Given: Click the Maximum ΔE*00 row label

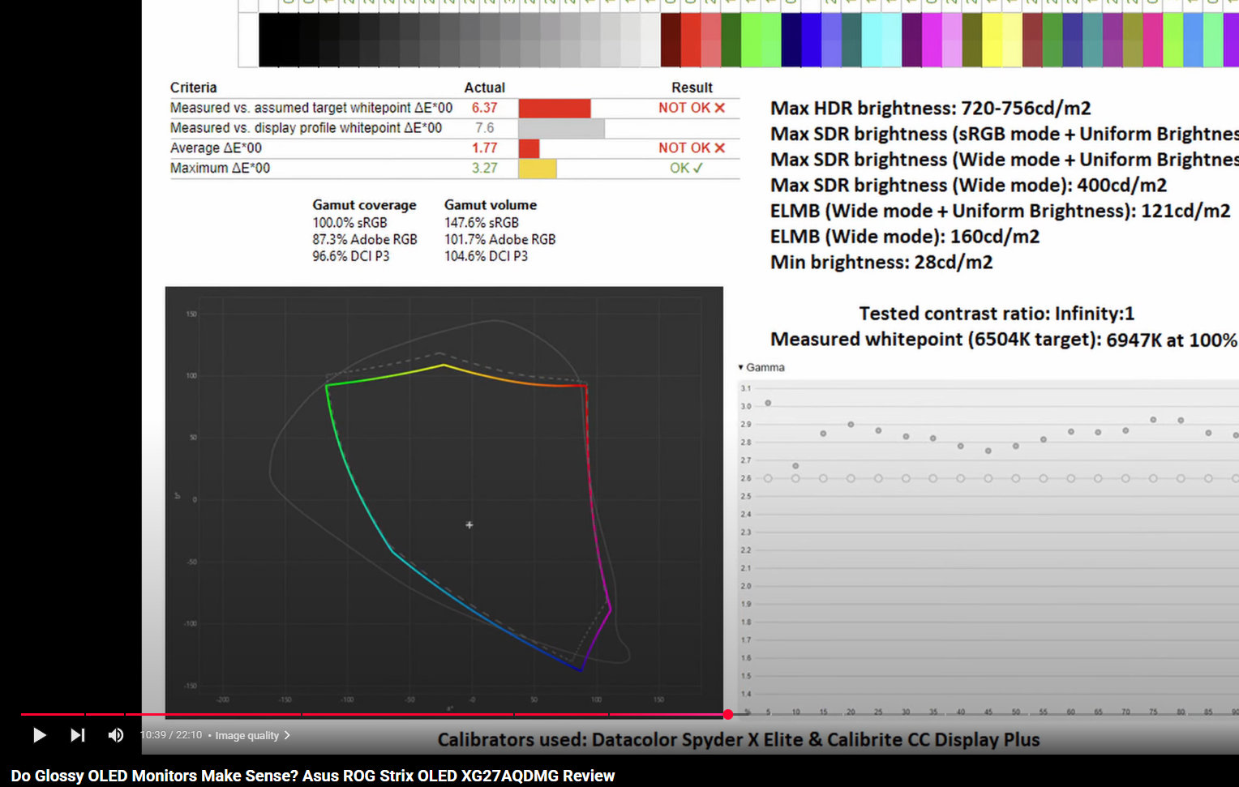Looking at the screenshot, I should pyautogui.click(x=220, y=168).
